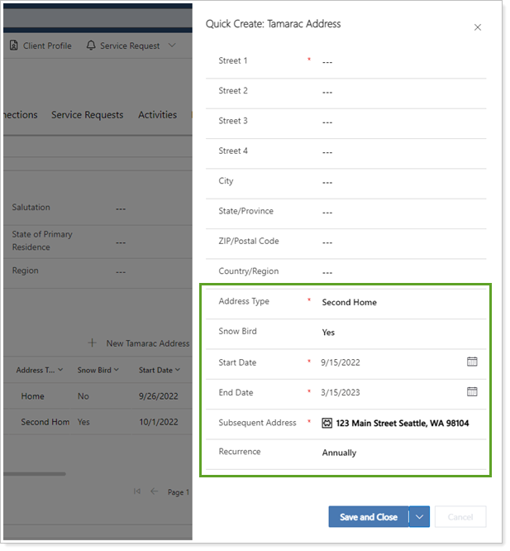Click the Save and Close button
Viewport: 510px width, 551px height.
[x=369, y=517]
